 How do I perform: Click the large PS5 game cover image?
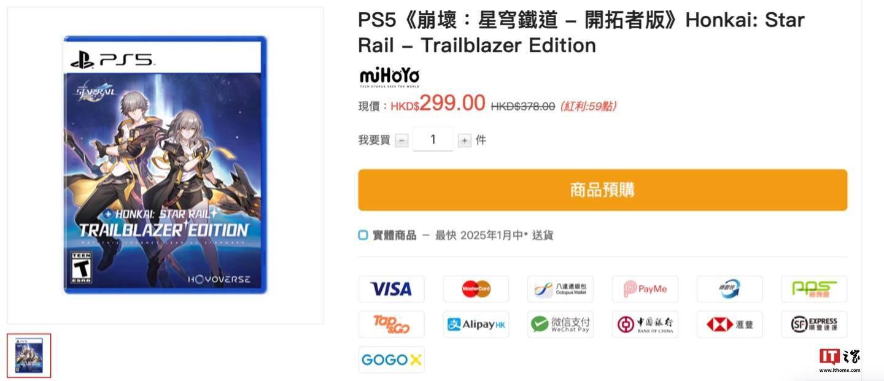click(x=166, y=164)
